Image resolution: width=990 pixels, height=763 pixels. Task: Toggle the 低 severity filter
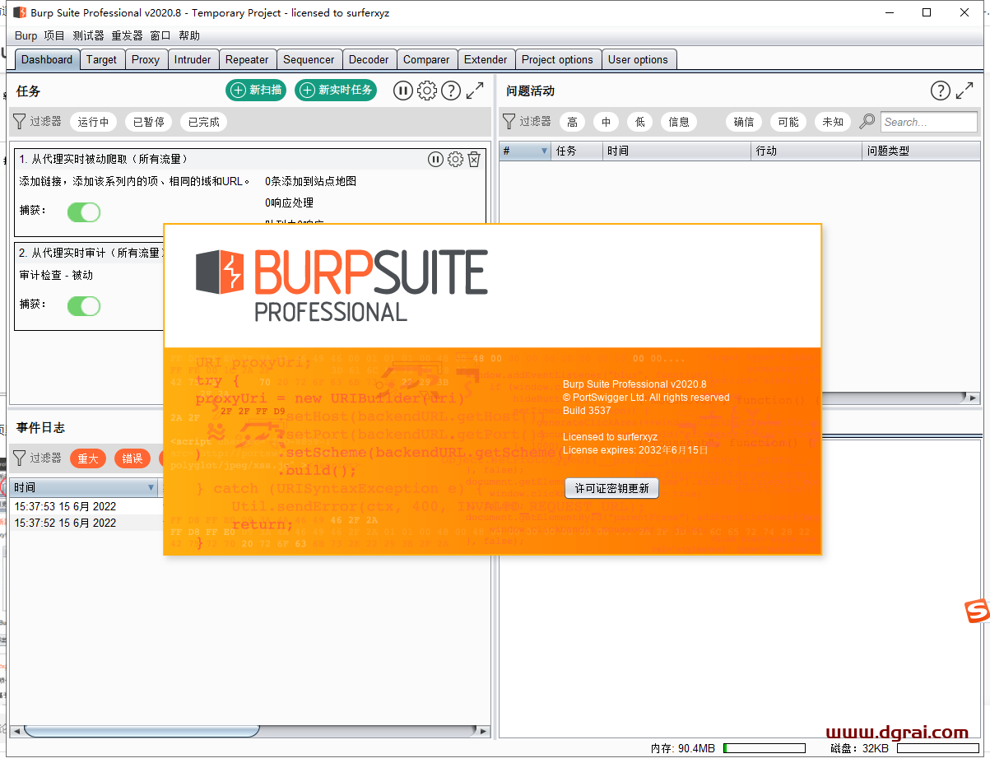[640, 122]
